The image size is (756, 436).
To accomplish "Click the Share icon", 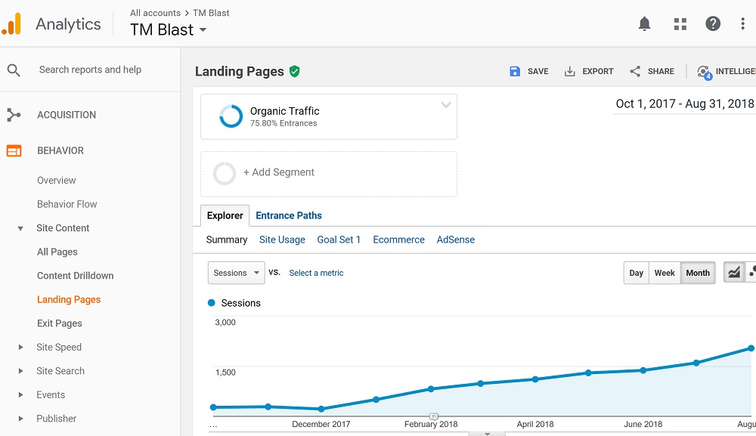I will click(635, 71).
